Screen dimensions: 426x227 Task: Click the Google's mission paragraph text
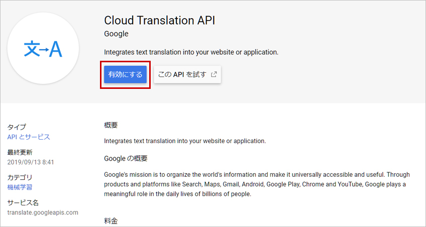257,184
